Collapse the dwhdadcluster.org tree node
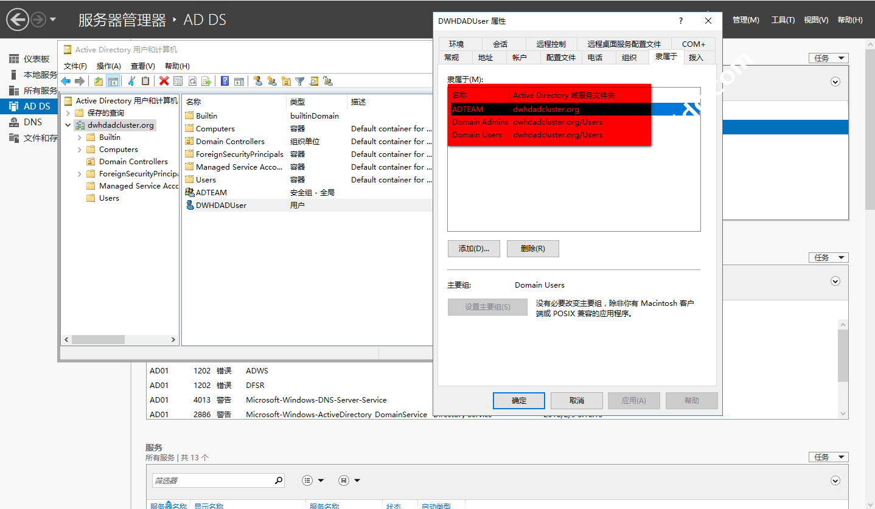Viewport: 875px width, 509px height. click(68, 125)
